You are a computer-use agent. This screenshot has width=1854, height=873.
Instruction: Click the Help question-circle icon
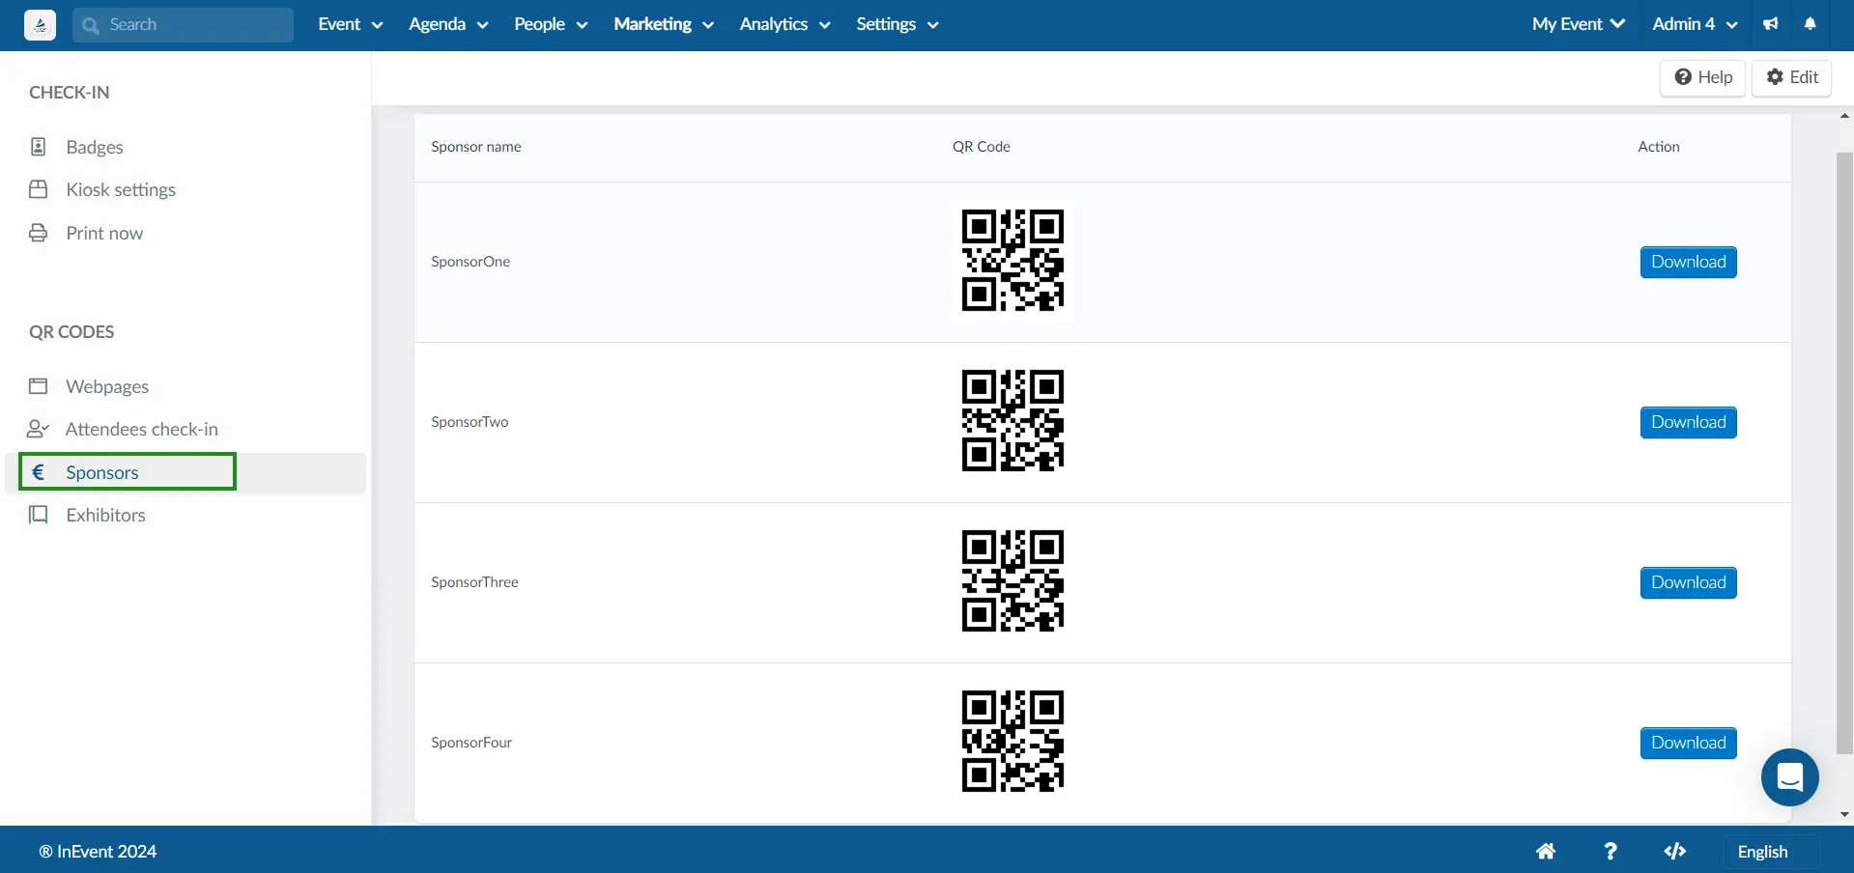pyautogui.click(x=1683, y=77)
